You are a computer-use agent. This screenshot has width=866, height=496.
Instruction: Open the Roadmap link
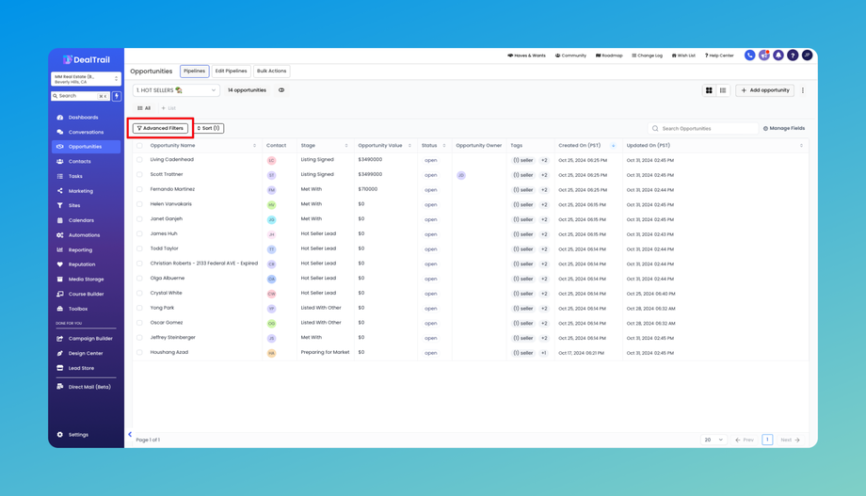609,56
